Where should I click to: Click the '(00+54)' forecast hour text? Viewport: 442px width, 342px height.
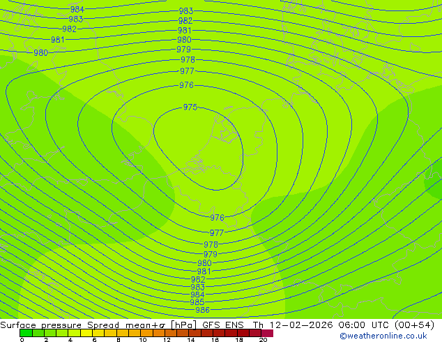(x=414, y=325)
